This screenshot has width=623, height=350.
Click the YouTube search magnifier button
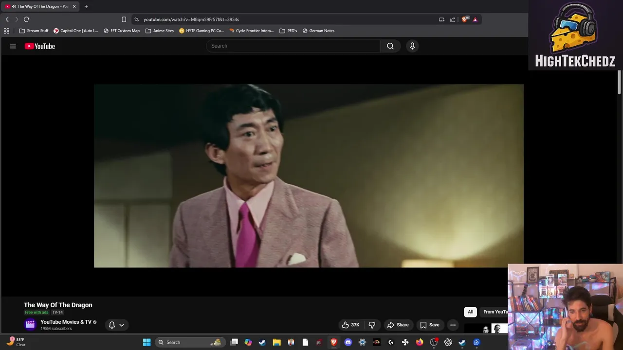(x=390, y=46)
